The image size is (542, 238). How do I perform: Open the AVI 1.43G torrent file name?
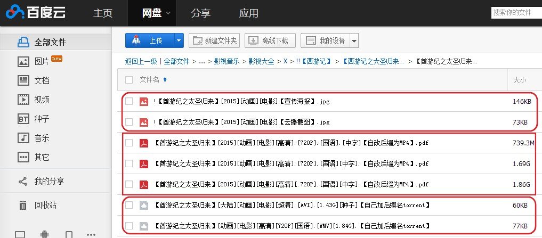[x=292, y=206]
